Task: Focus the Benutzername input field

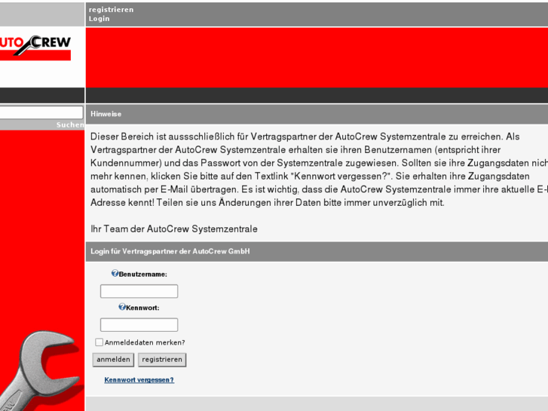Action: click(x=139, y=291)
